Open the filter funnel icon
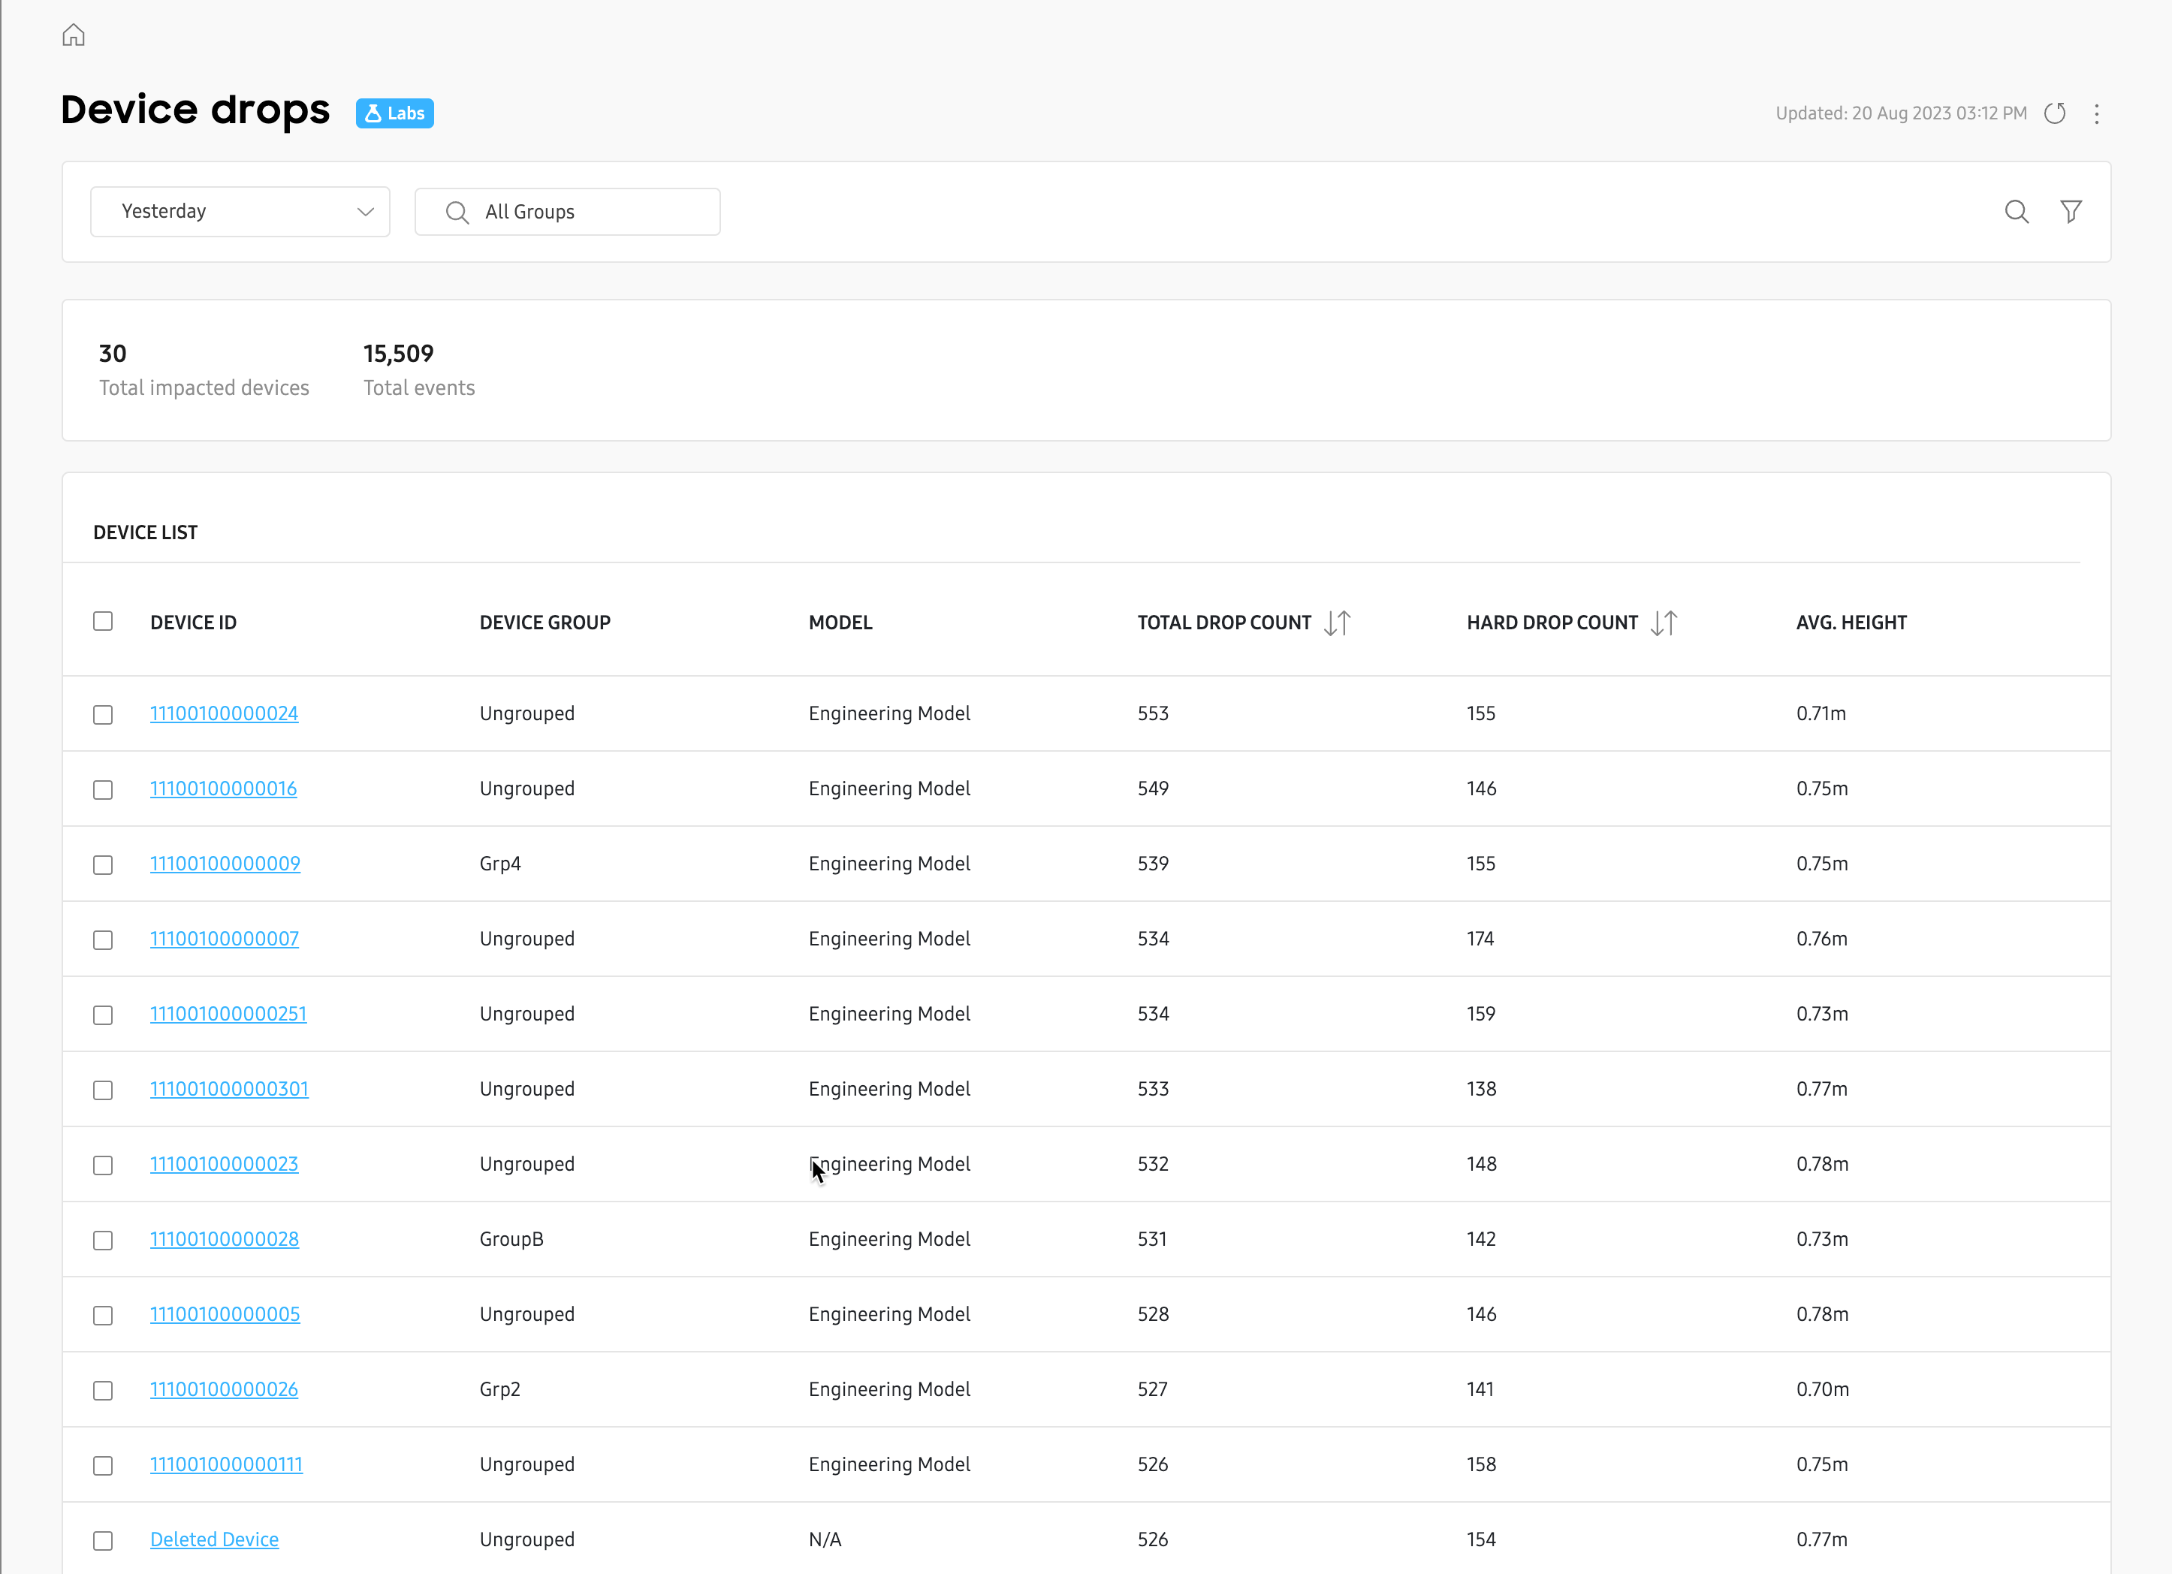The height and width of the screenshot is (1574, 2172). [2071, 212]
